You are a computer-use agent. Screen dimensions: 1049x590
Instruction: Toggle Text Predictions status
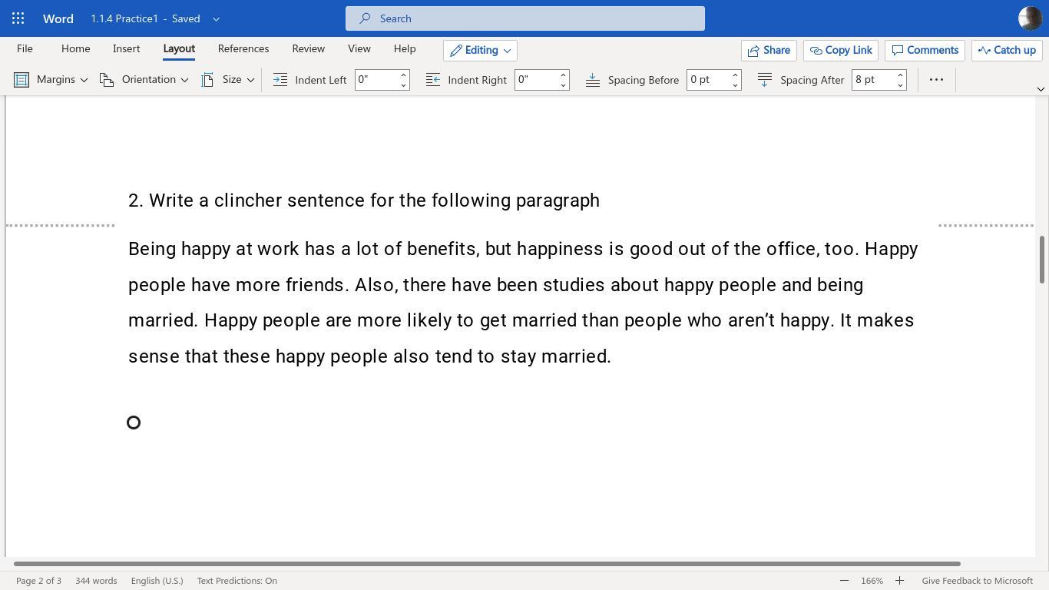(237, 581)
